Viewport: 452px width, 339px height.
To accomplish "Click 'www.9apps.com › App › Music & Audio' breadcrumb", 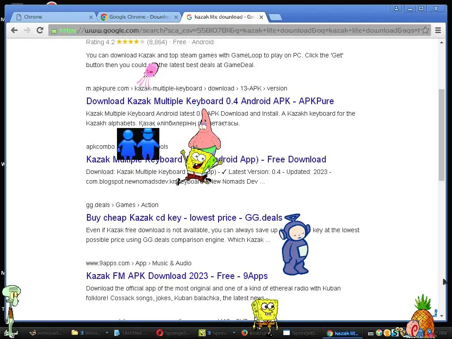I will pyautogui.click(x=139, y=263).
